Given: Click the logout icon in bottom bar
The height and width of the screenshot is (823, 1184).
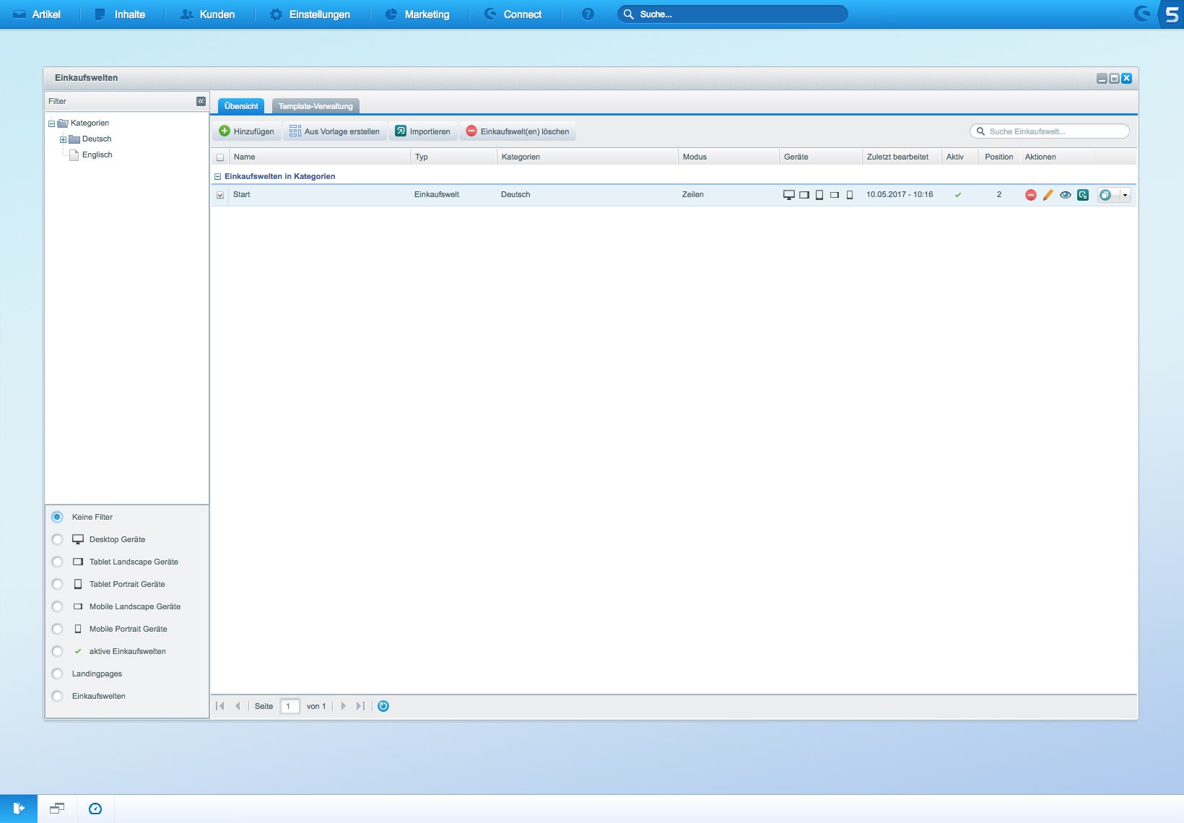Looking at the screenshot, I should coord(19,809).
